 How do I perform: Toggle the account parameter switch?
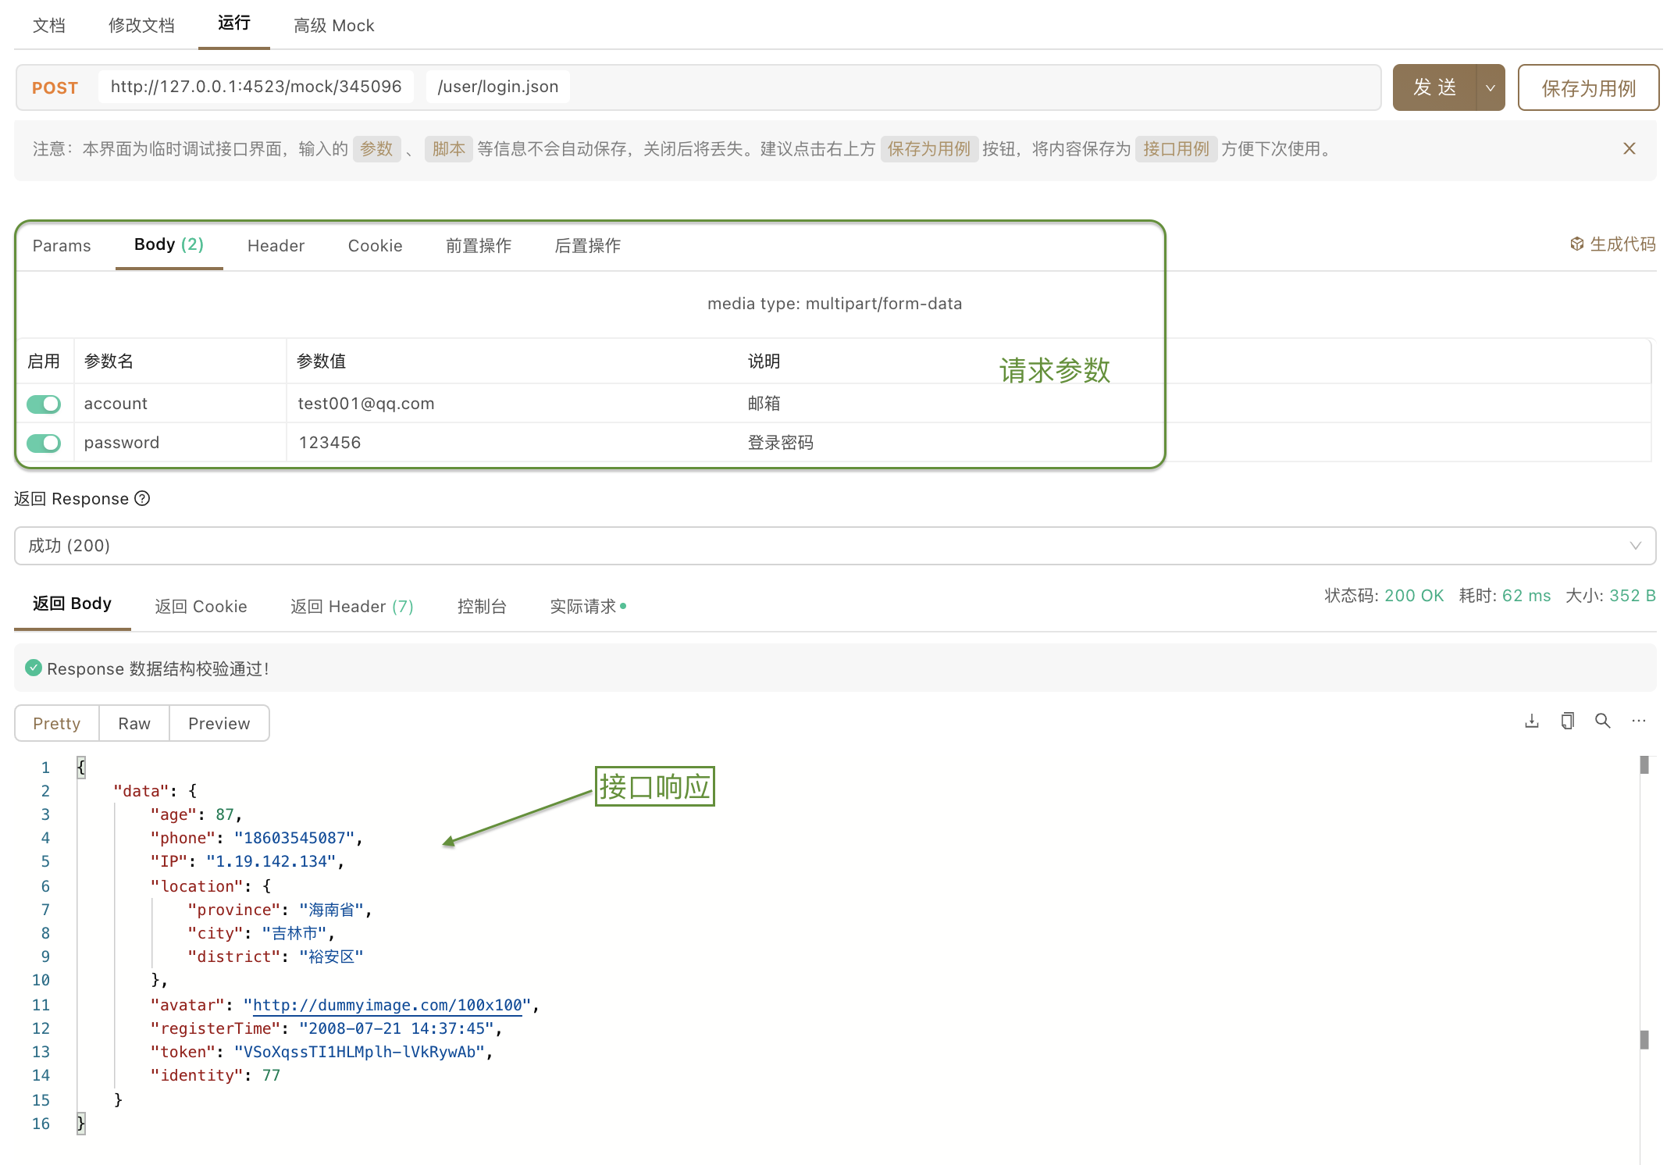pos(44,404)
